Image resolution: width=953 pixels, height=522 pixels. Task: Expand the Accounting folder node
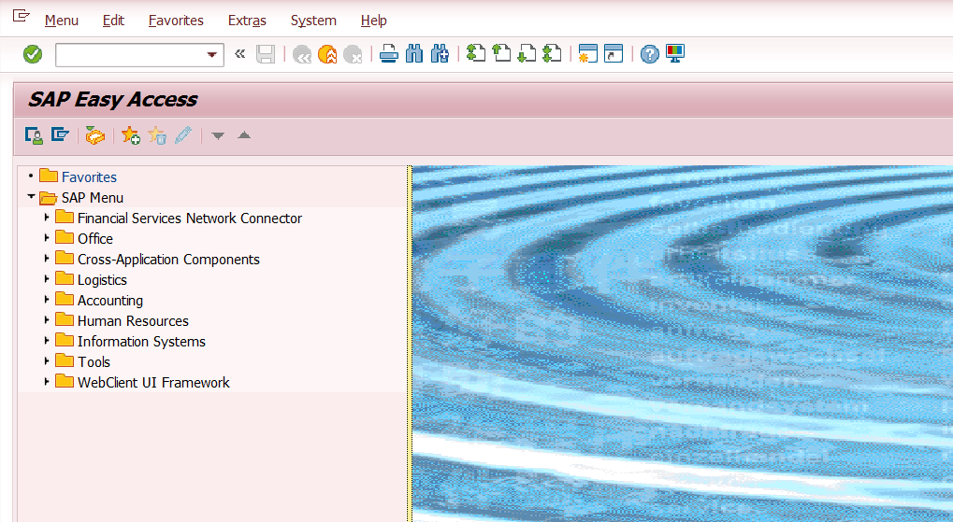click(46, 300)
